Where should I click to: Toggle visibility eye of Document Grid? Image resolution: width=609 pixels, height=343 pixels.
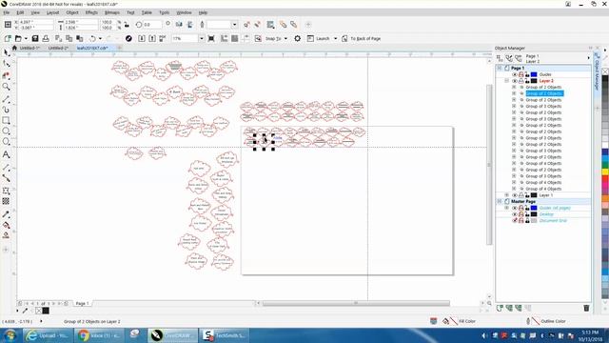(x=514, y=220)
